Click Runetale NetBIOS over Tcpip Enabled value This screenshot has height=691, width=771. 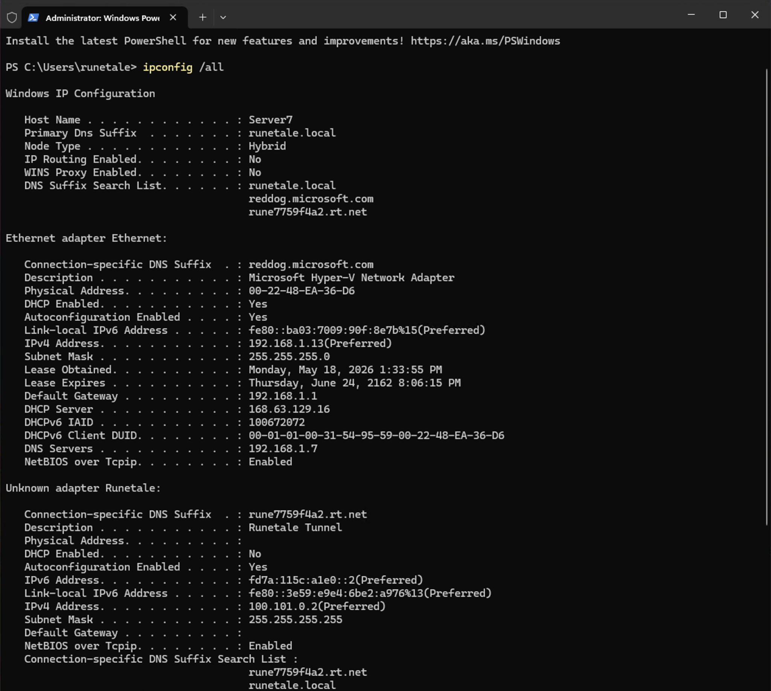coord(270,646)
